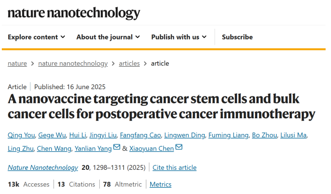
Task: View author Fangfang Cao details
Action: (139, 135)
